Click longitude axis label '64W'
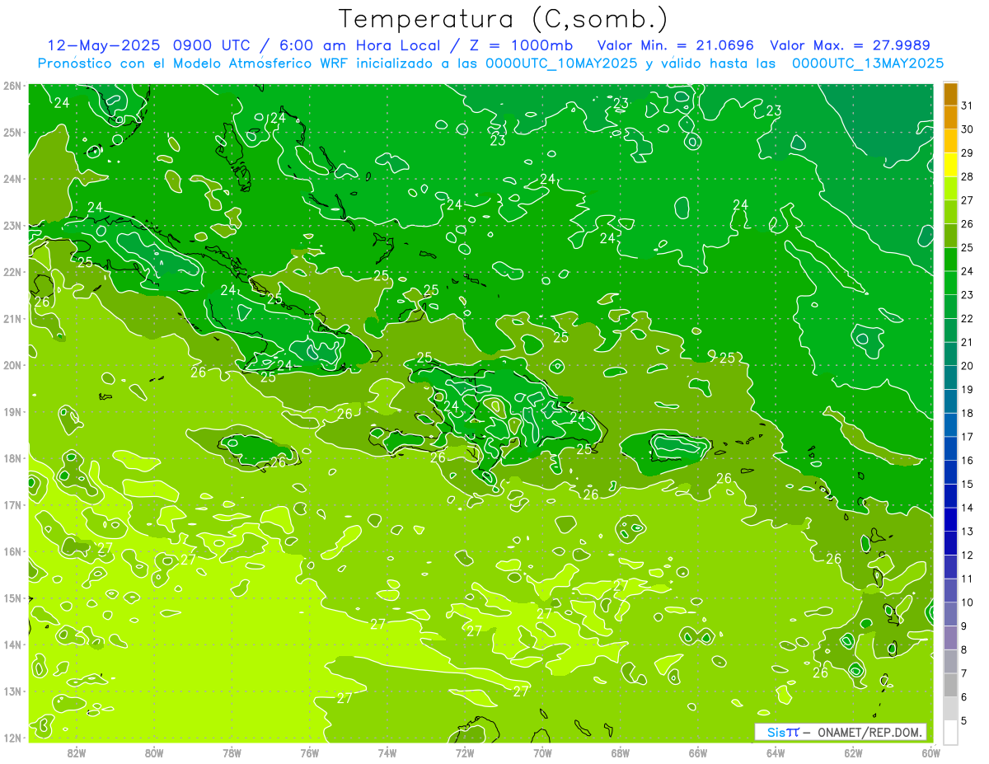This screenshot has height=764, width=989. point(776,752)
